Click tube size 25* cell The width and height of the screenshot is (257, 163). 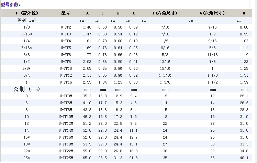pos(26,158)
